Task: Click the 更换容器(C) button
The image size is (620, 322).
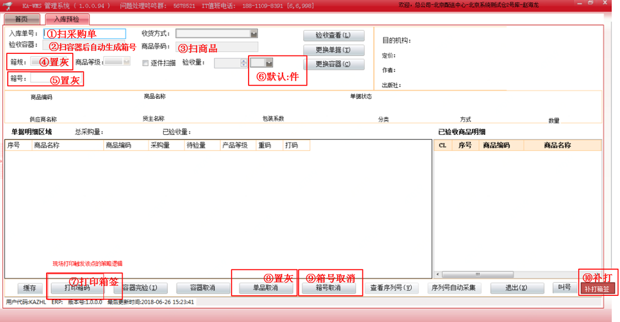Action: point(334,64)
